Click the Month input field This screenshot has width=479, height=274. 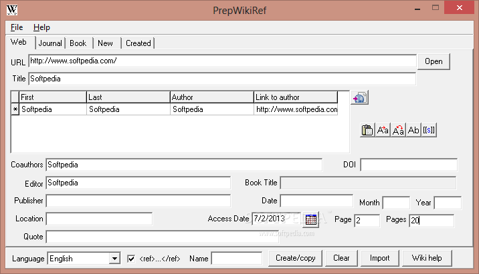click(x=396, y=203)
